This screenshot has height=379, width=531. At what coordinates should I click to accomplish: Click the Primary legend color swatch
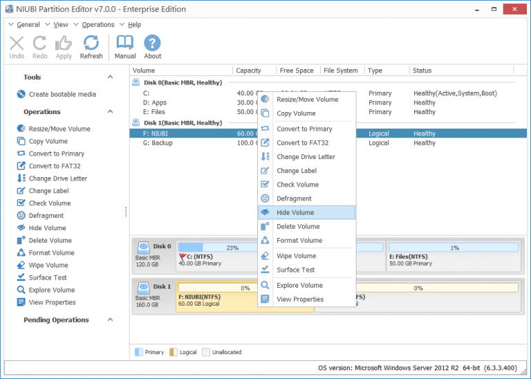(139, 352)
